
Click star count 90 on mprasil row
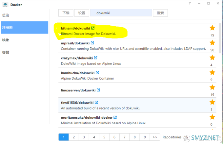click(x=212, y=50)
